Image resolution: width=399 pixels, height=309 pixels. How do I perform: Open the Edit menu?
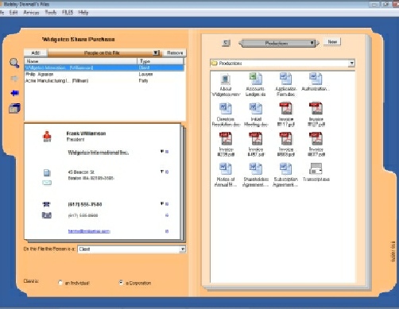[x=14, y=13]
